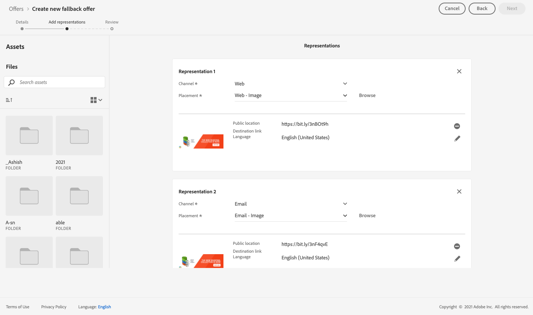Click the Cancel button
Screen dimensions: 533x315
pyautogui.click(x=452, y=9)
